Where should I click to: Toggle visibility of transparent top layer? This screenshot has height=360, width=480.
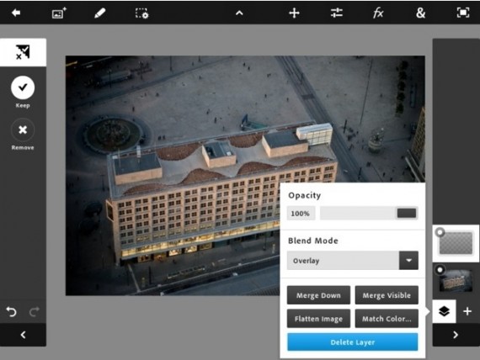pyautogui.click(x=440, y=232)
